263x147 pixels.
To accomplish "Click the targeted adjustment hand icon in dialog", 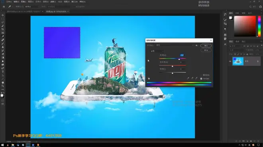I will 149,78.
